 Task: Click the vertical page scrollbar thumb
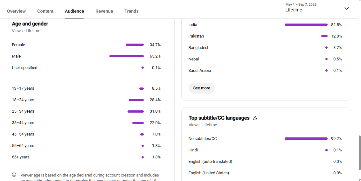pos(359,153)
